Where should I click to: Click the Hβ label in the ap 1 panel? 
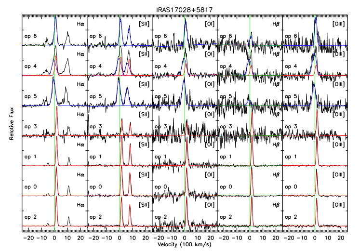[x=276, y=145]
